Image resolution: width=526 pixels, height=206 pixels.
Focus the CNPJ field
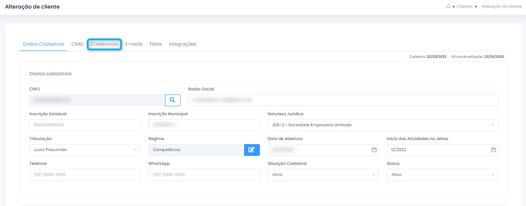point(97,100)
